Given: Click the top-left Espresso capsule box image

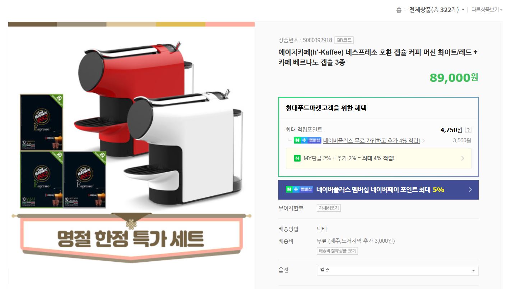Looking at the screenshot, I should coord(42,122).
